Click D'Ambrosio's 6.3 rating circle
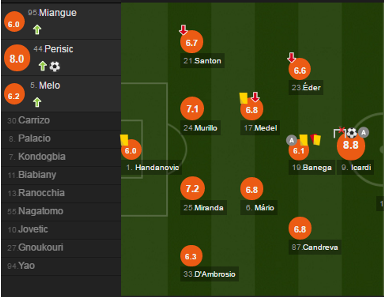 click(x=191, y=257)
